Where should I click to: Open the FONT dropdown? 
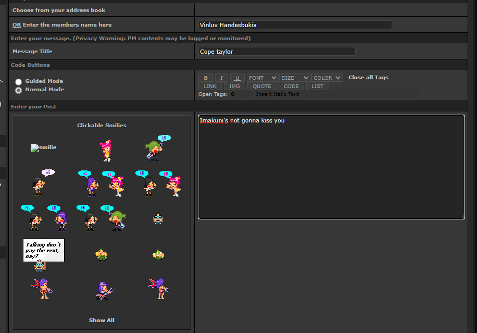[x=262, y=78]
